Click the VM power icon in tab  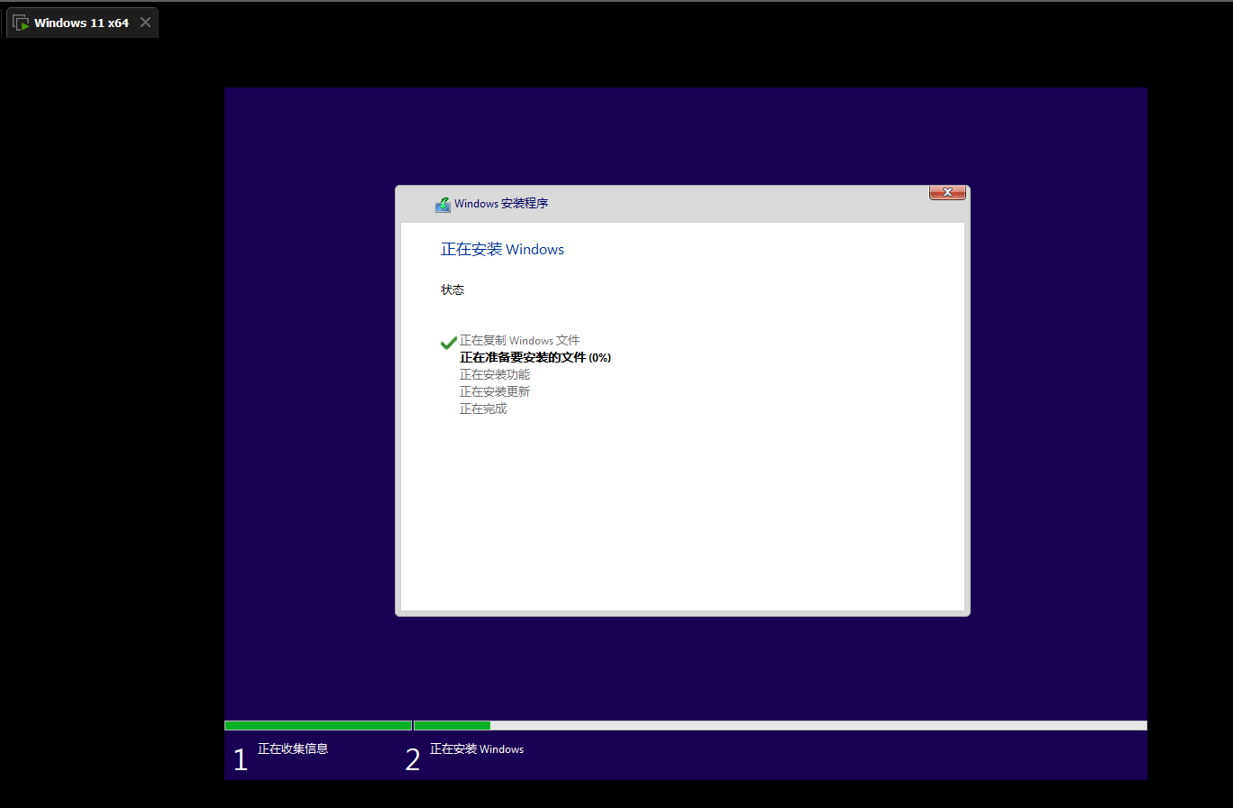click(21, 23)
